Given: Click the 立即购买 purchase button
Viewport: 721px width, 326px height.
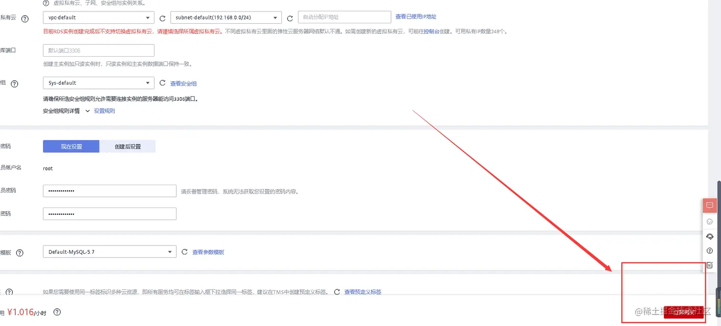Looking at the screenshot, I should click(x=684, y=312).
